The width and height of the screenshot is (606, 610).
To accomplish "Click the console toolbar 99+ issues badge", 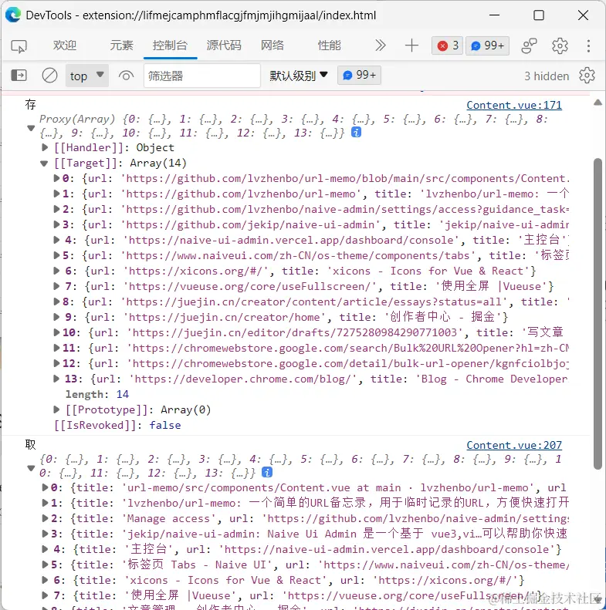I will click(x=359, y=75).
